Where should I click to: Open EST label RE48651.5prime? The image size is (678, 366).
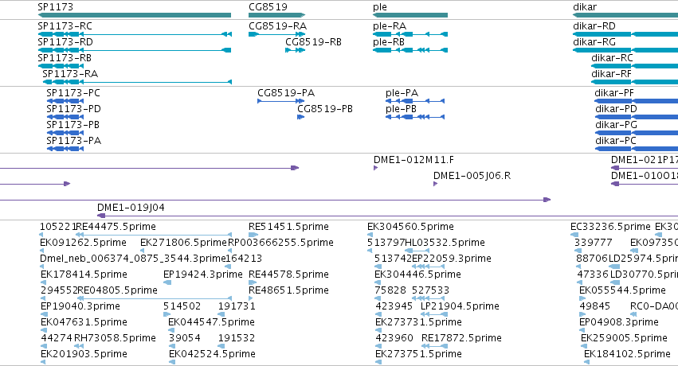point(288,291)
